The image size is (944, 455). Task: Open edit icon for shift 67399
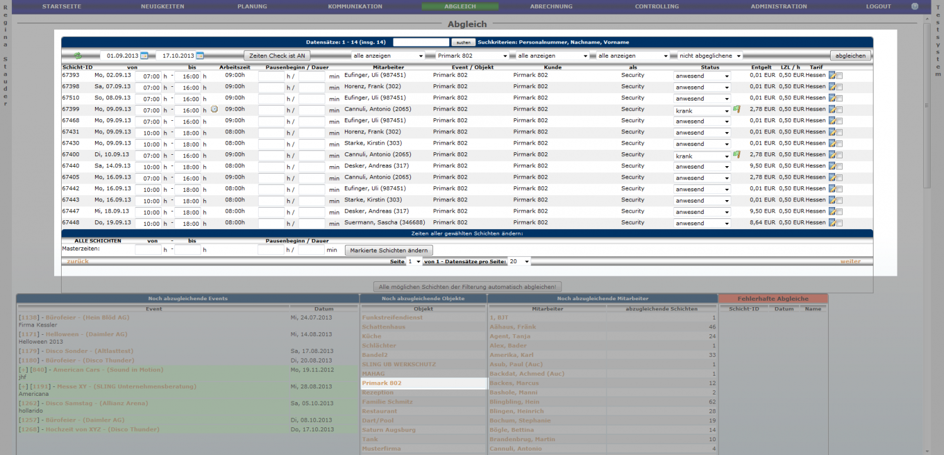832,110
